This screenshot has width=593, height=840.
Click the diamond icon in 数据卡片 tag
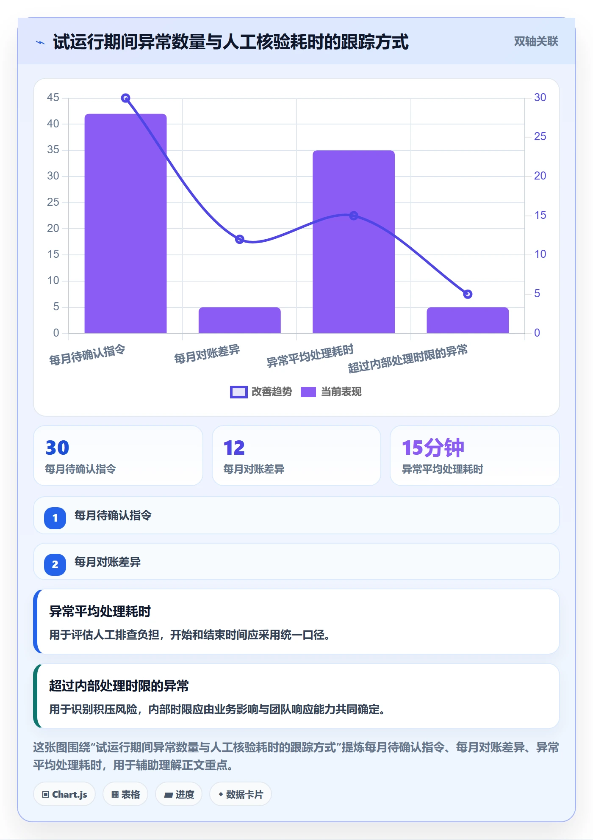[221, 794]
